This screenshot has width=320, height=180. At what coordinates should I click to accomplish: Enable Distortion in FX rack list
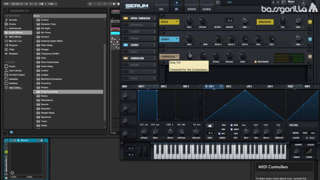tap(126, 25)
